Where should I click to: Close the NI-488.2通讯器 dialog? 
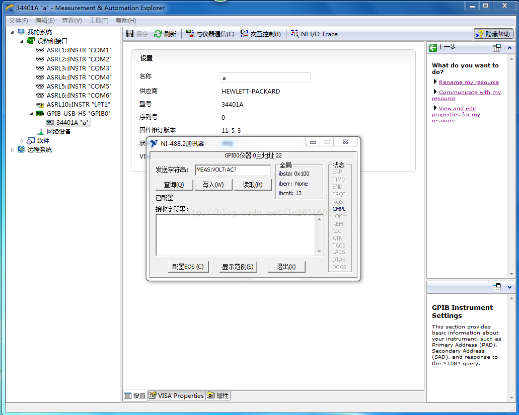click(x=345, y=141)
